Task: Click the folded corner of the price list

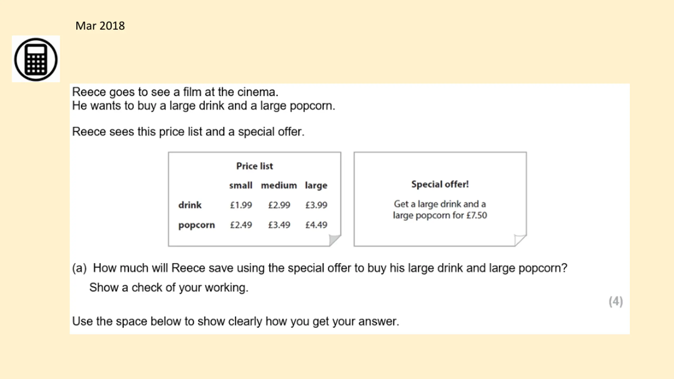Action: (334, 240)
